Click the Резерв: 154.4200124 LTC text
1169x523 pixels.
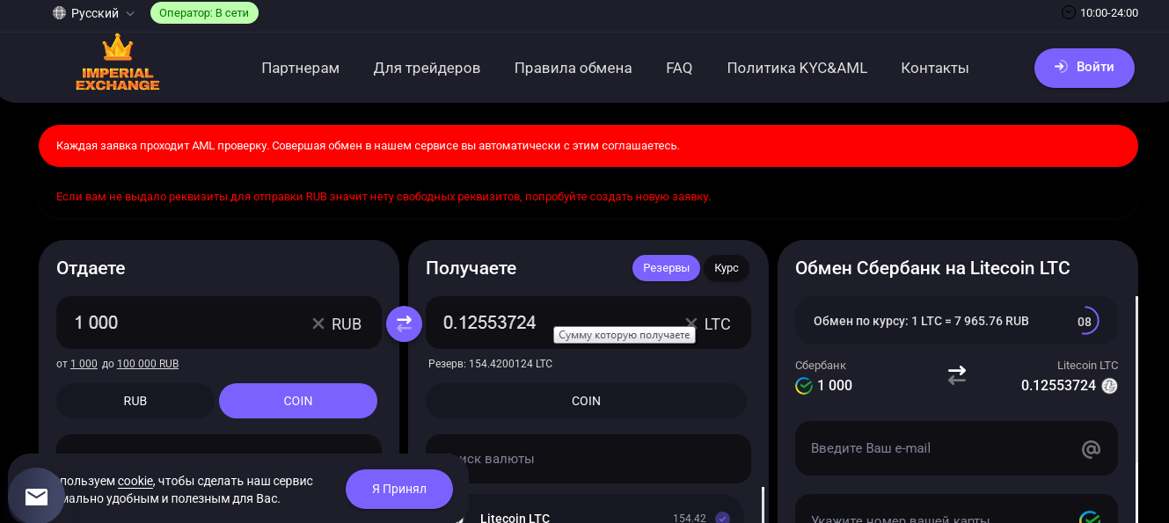pyautogui.click(x=491, y=364)
